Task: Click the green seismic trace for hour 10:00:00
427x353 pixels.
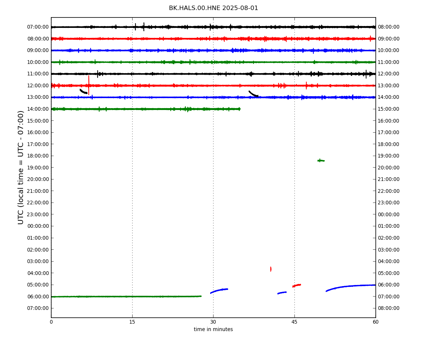Action: (213, 62)
